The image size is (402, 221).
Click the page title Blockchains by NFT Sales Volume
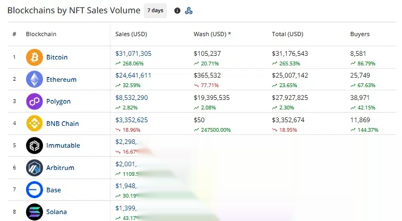[x=74, y=11]
